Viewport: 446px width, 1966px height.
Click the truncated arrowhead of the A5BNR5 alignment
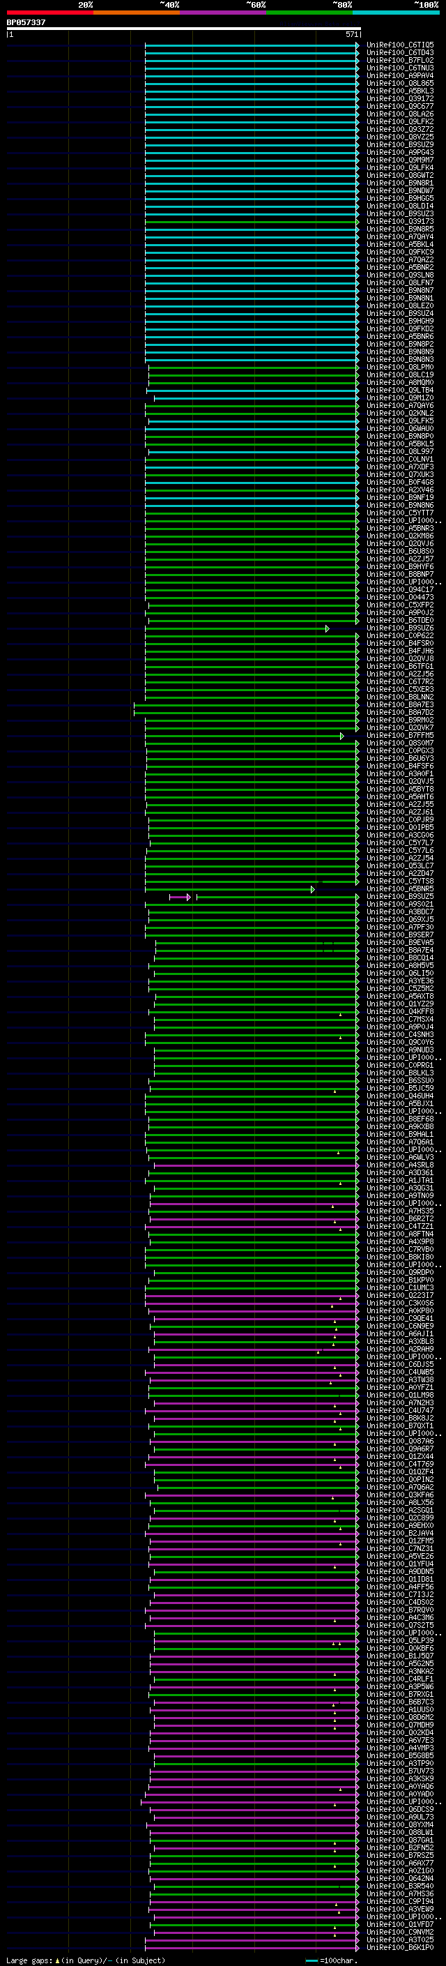(313, 889)
